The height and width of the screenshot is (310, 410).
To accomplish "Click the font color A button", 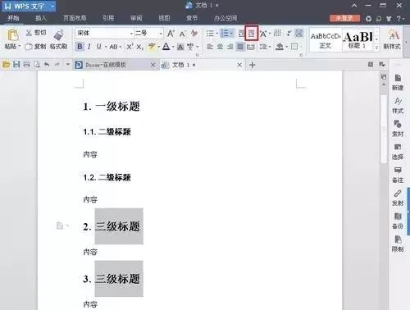I will (x=166, y=47).
